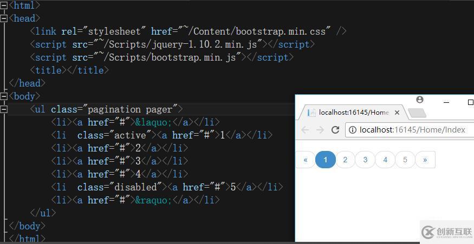Click rel="stylesheet" attribute in link tag
Viewport: 474px width, 244px height.
(103, 31)
